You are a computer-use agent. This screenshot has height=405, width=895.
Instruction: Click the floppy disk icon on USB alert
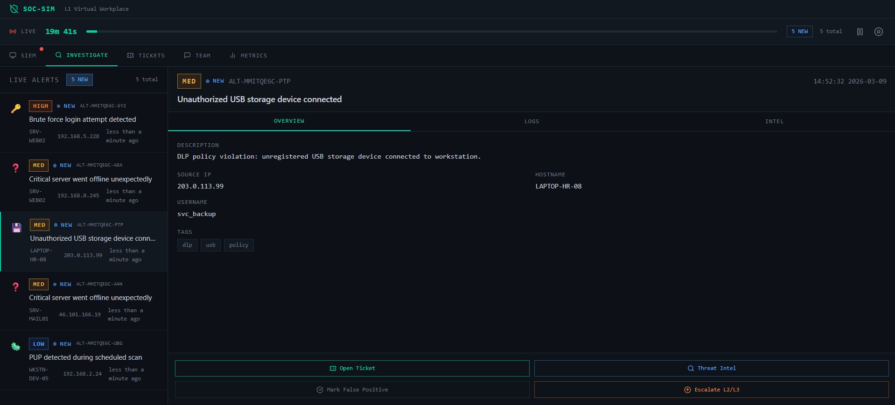coord(17,228)
